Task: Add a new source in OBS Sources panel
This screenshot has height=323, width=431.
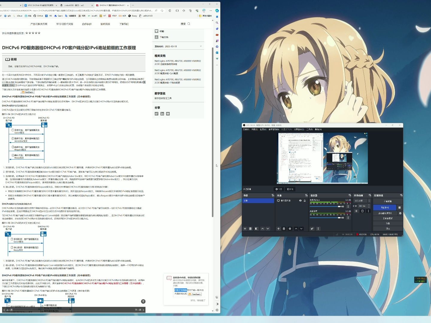Action: click(278, 228)
